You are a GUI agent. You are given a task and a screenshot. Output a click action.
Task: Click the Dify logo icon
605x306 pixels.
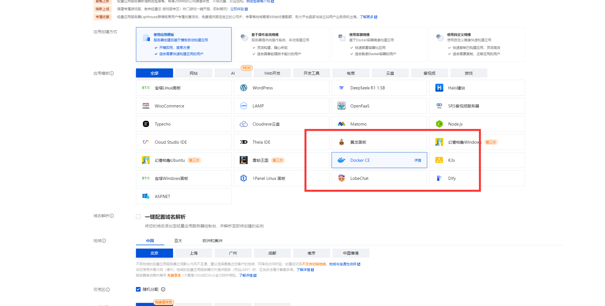click(439, 178)
